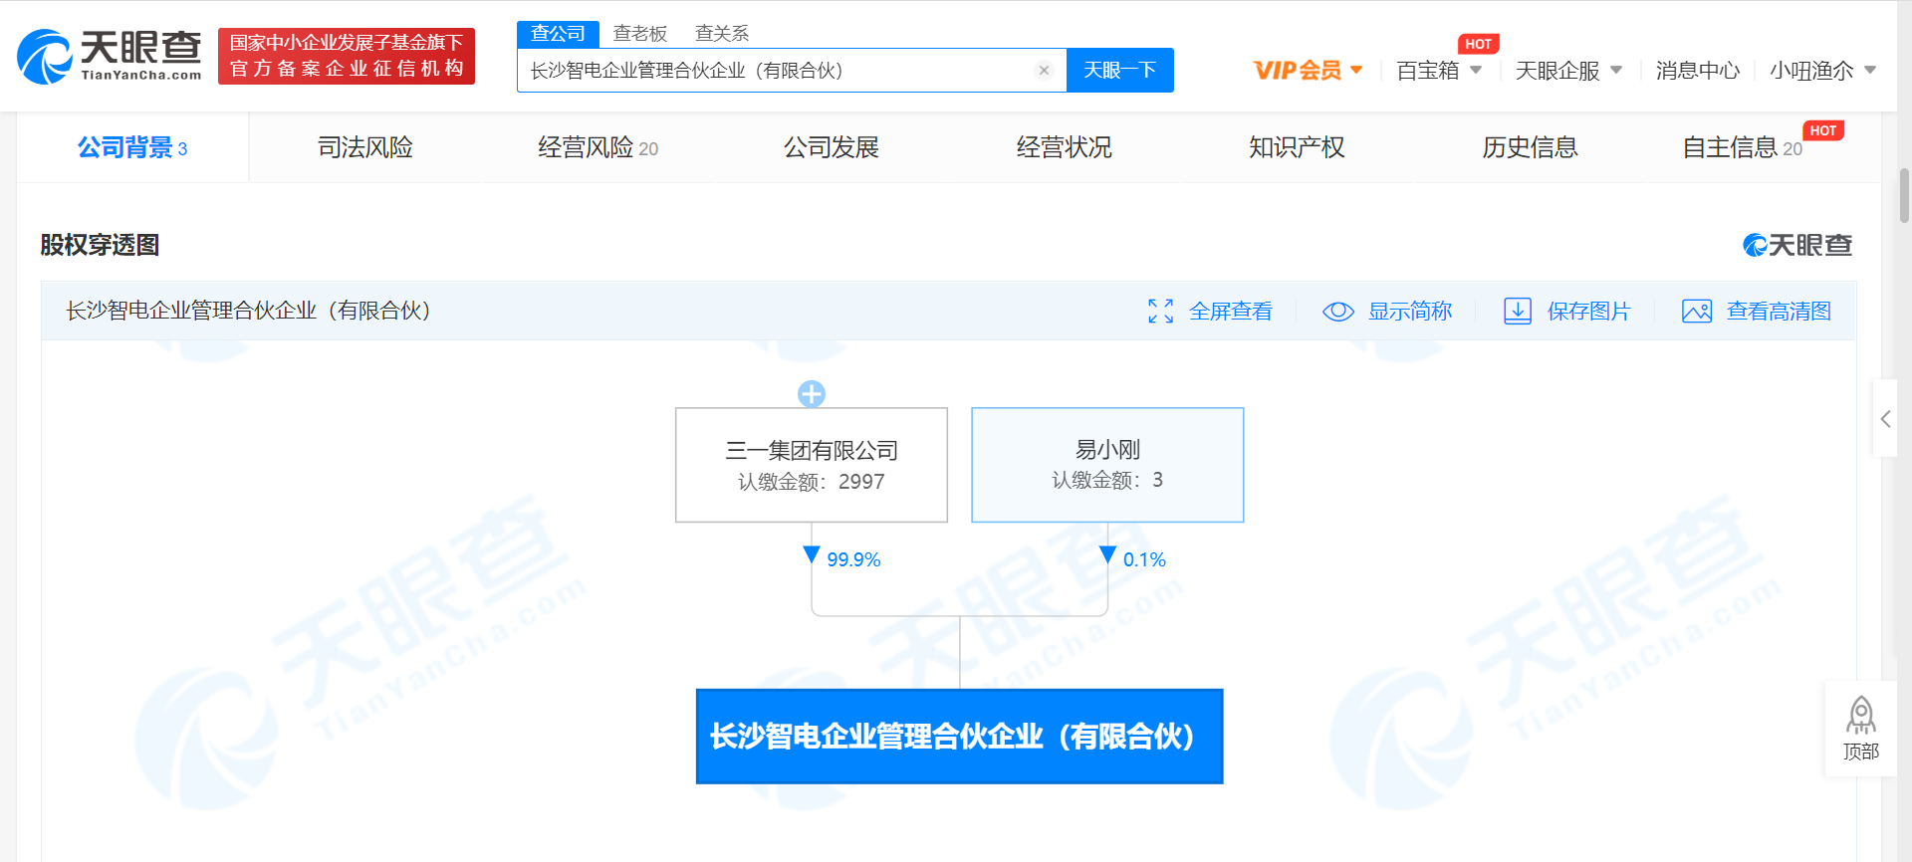
Task: Toggle the eye icon for short names
Action: [1338, 312]
